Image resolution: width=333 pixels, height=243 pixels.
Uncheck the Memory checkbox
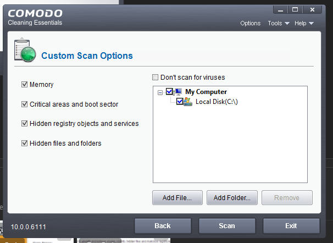point(24,85)
